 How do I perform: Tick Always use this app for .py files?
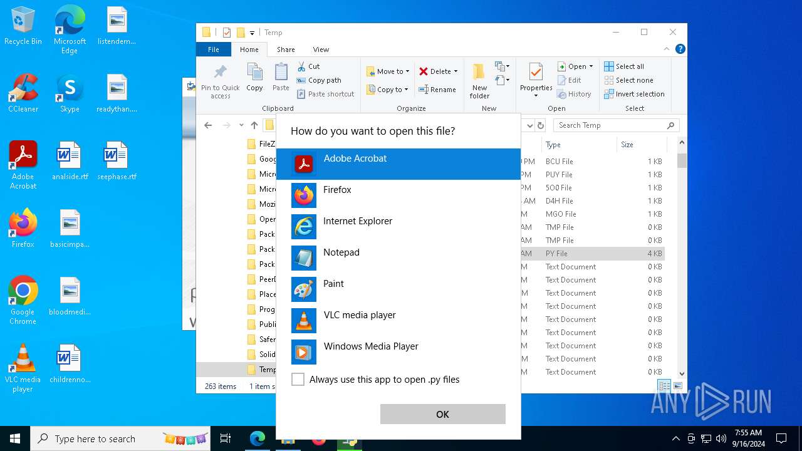298,380
